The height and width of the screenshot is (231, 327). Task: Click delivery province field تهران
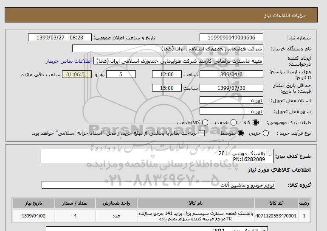coord(231,100)
